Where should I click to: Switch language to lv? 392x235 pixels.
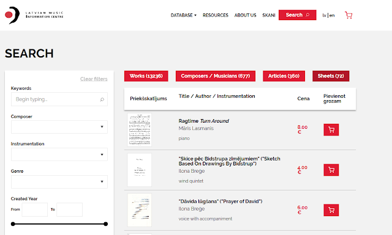pos(324,15)
